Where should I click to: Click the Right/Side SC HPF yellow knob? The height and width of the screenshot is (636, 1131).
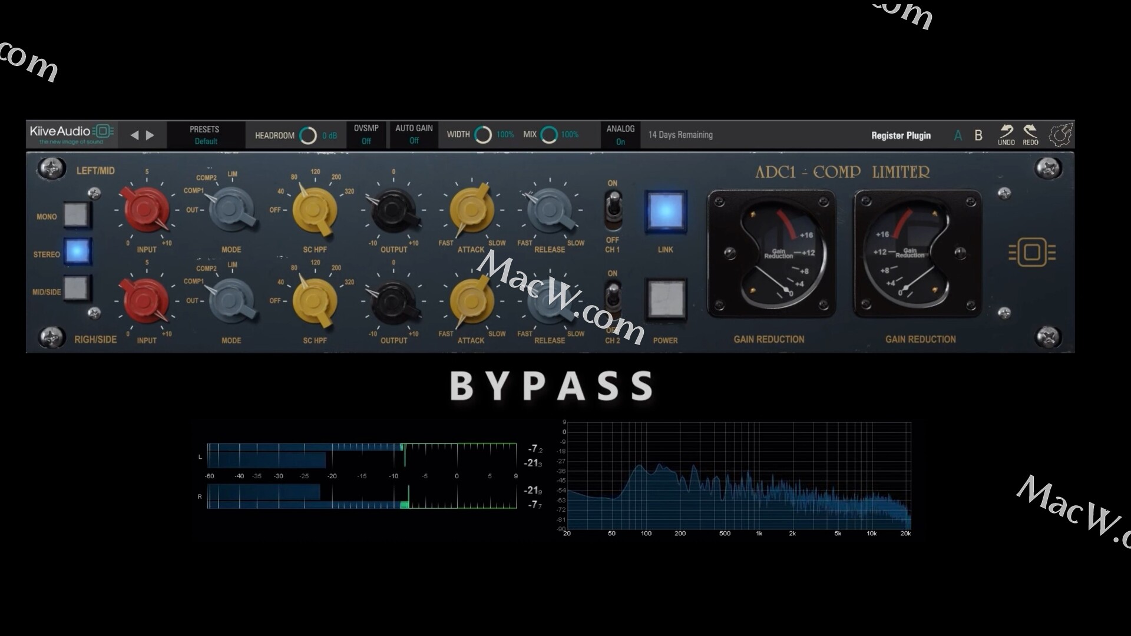pyautogui.click(x=315, y=301)
